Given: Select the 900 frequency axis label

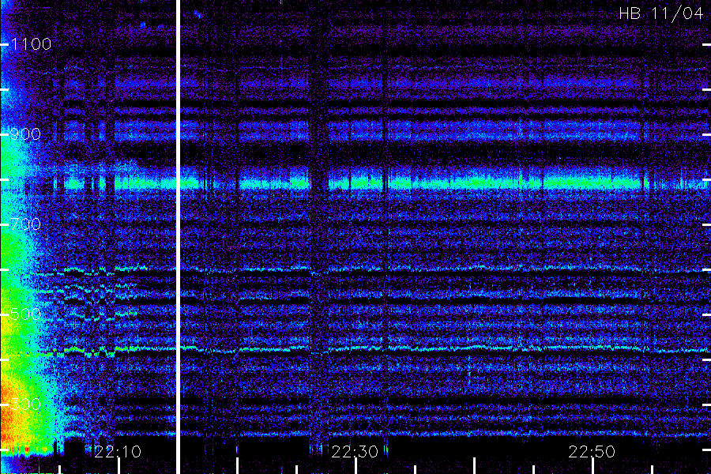Looking at the screenshot, I should click(25, 134).
